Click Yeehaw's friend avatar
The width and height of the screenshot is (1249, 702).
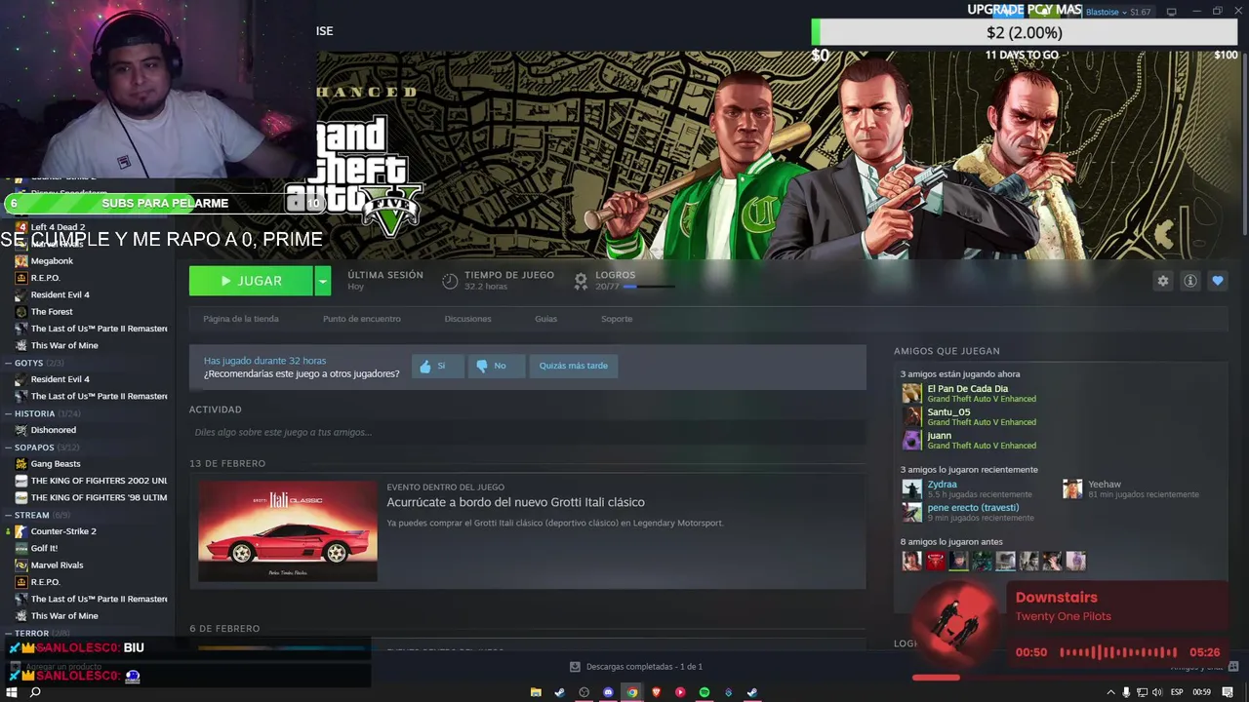(x=1072, y=488)
